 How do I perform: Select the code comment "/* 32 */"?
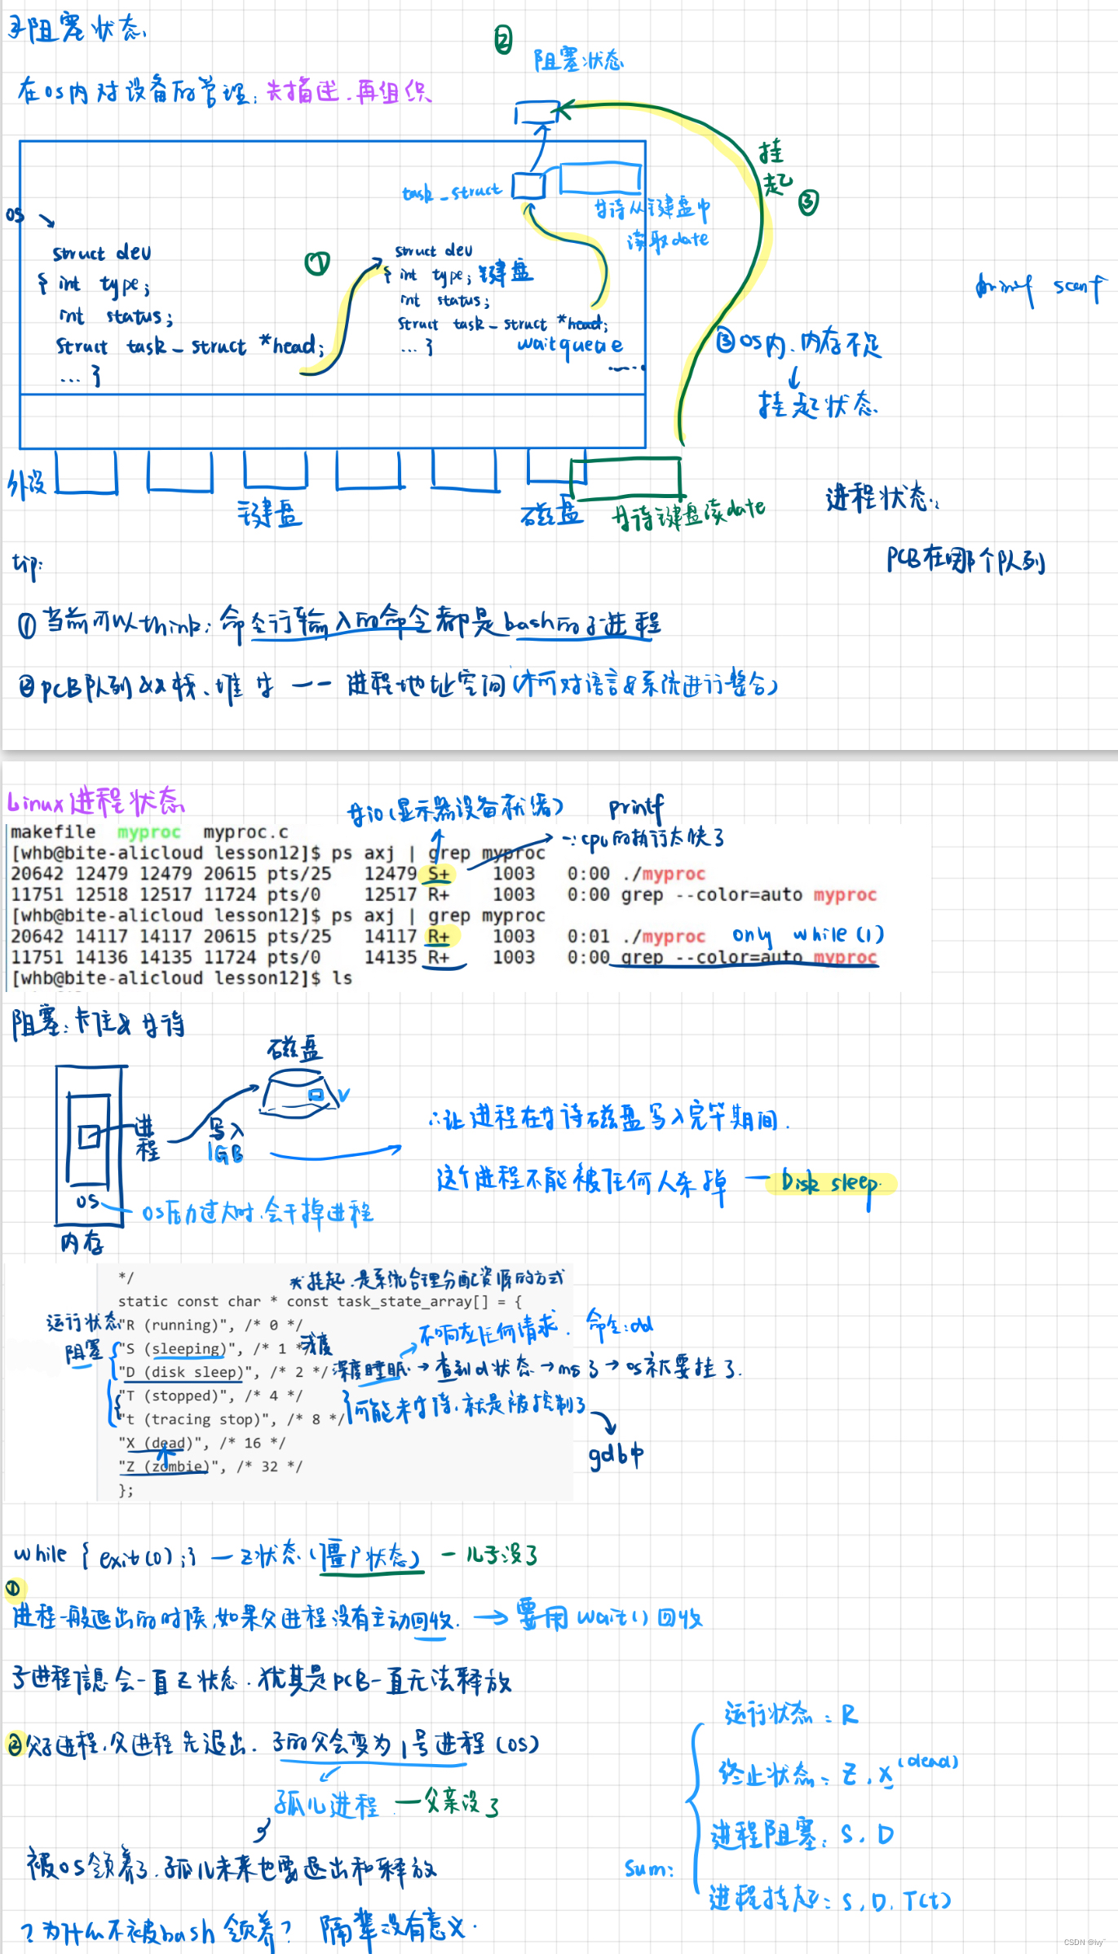(x=269, y=1467)
